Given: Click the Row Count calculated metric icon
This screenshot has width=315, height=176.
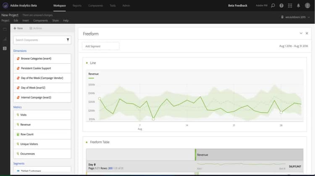Looking at the screenshot, I should [18, 134].
